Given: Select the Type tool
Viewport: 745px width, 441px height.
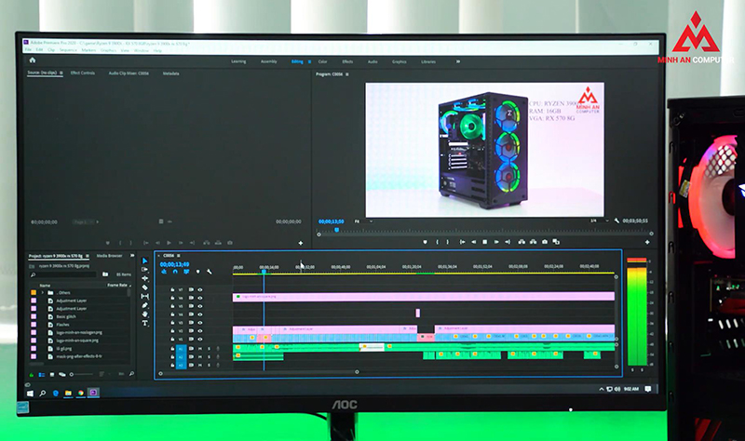Looking at the screenshot, I should tap(145, 323).
